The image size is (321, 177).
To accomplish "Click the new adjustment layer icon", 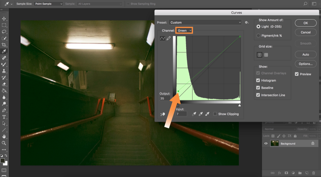I will (x=293, y=173).
